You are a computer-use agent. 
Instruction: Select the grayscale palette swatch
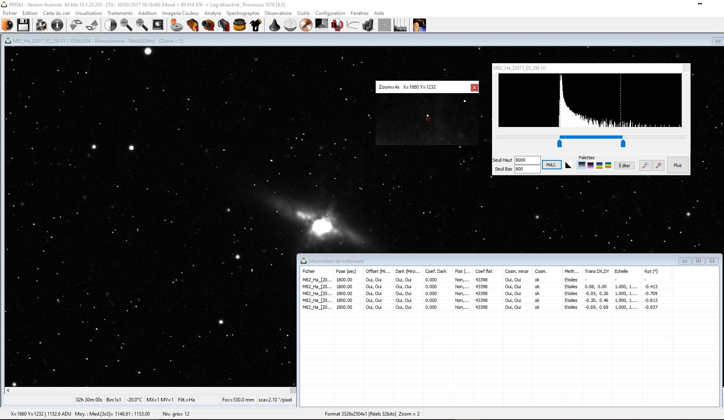(x=581, y=165)
